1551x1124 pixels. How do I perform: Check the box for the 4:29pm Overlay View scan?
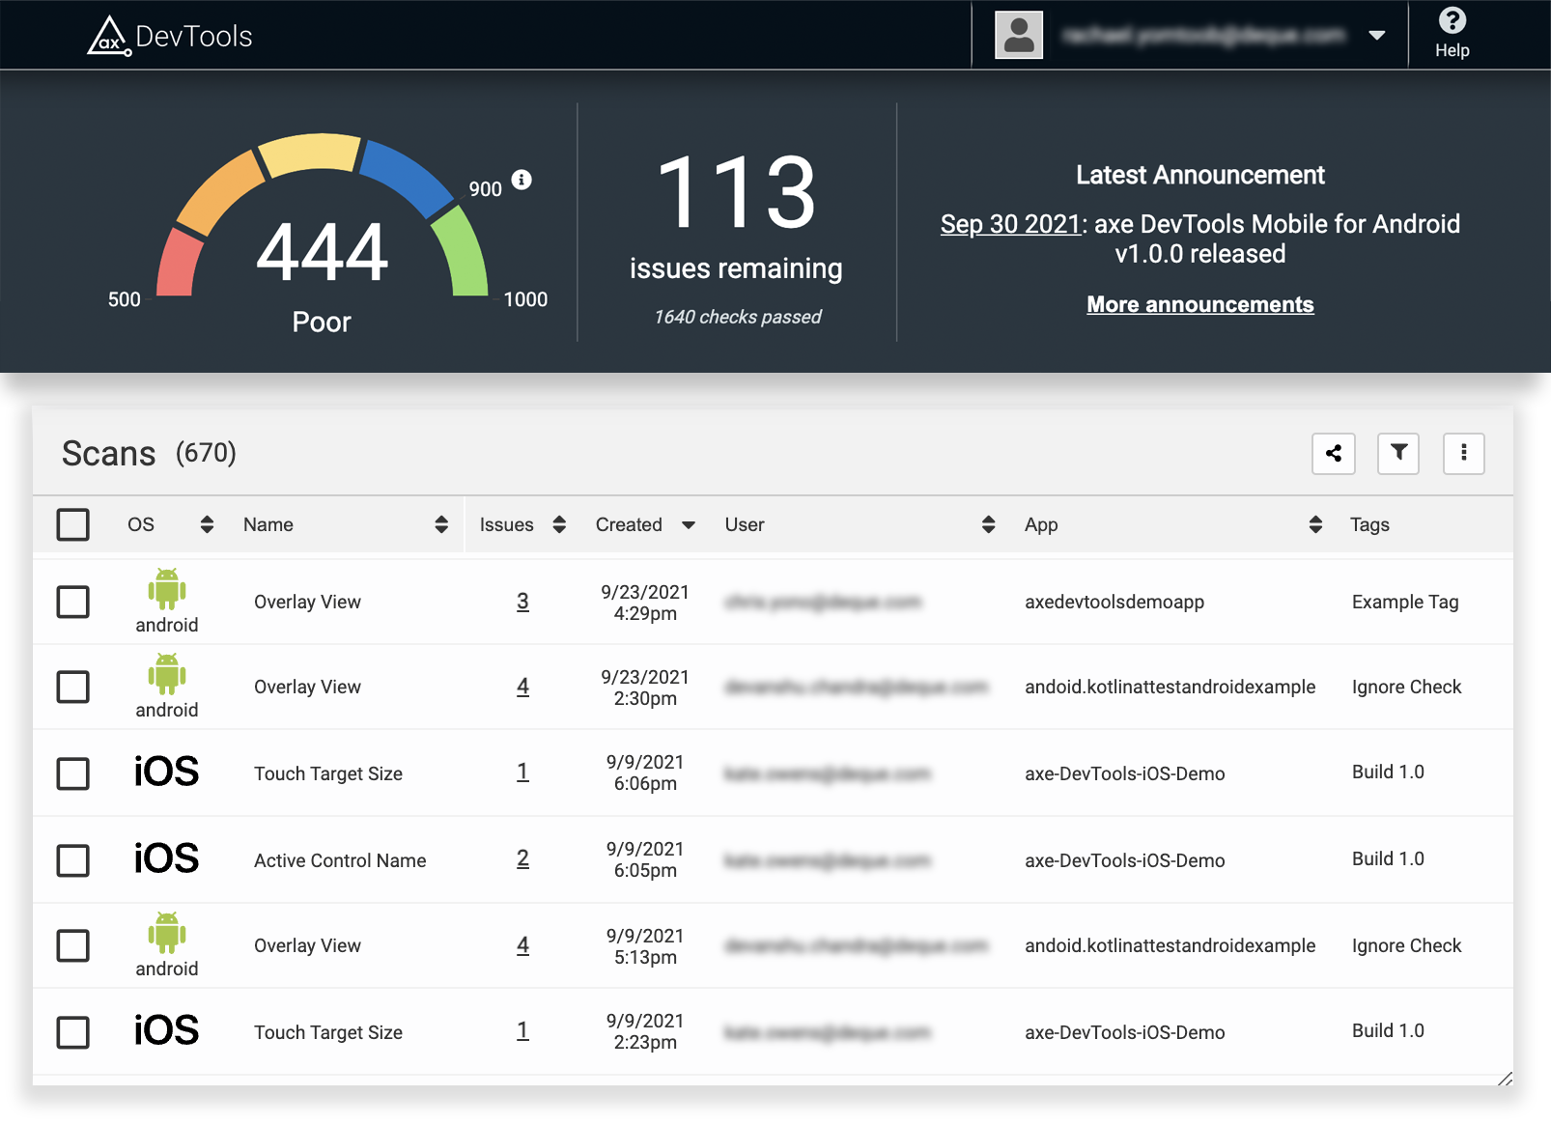tap(73, 602)
